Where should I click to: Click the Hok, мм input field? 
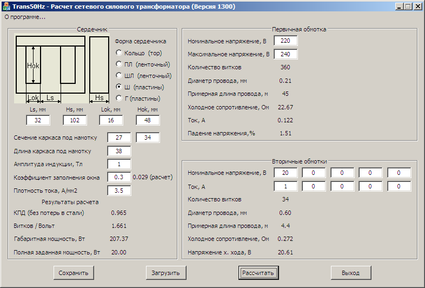click(148, 120)
